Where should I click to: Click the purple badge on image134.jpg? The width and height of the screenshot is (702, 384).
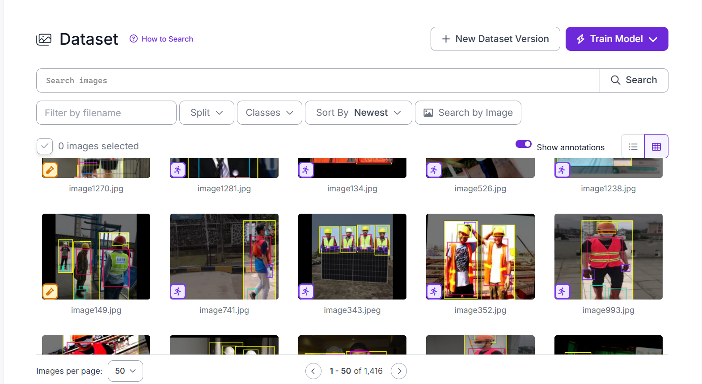pos(306,170)
